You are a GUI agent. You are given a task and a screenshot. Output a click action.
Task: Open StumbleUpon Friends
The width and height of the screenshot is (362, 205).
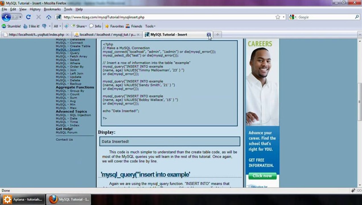point(134,26)
